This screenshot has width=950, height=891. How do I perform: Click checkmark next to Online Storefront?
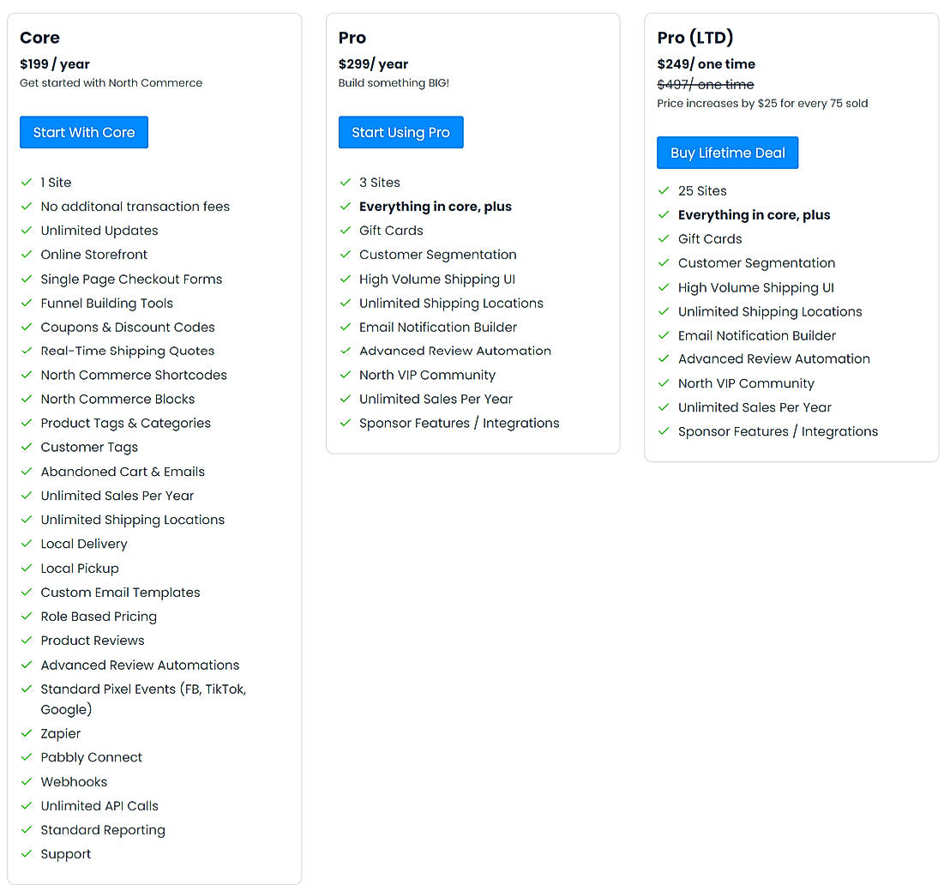[x=27, y=255]
